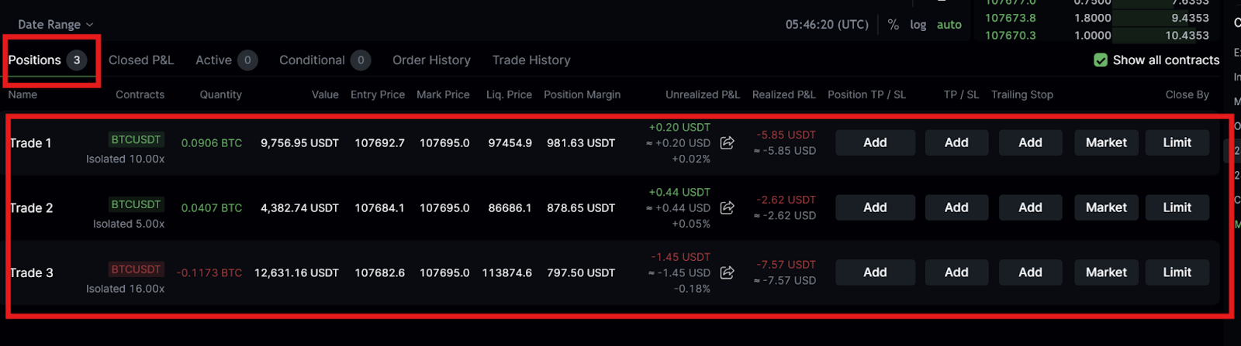1241x346 pixels.
Task: Enable auto scale on chart
Action: (x=949, y=25)
